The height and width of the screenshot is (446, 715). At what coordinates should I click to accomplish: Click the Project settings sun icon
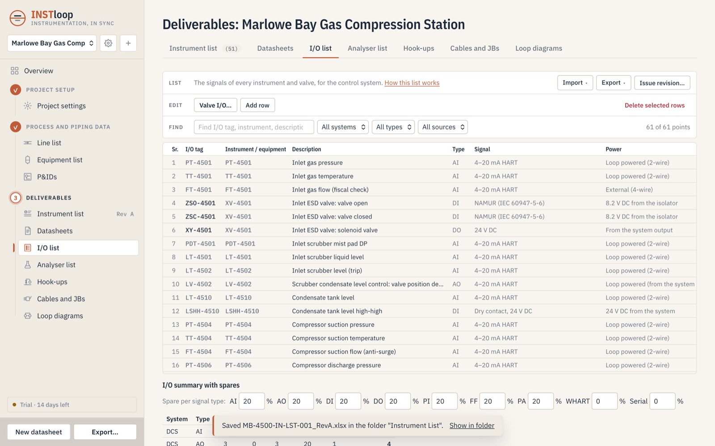28,106
